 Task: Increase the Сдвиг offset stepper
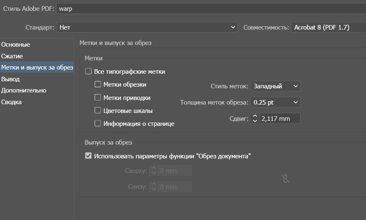pos(255,116)
